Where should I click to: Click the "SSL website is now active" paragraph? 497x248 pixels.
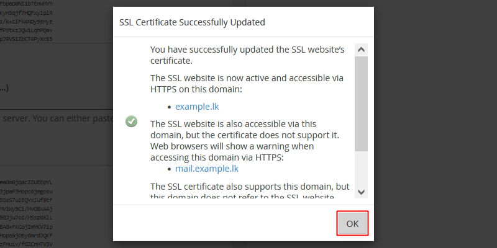coord(247,84)
